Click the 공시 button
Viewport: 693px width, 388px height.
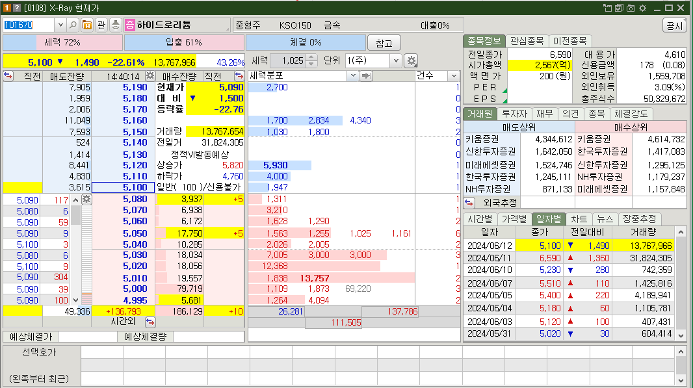click(x=675, y=25)
